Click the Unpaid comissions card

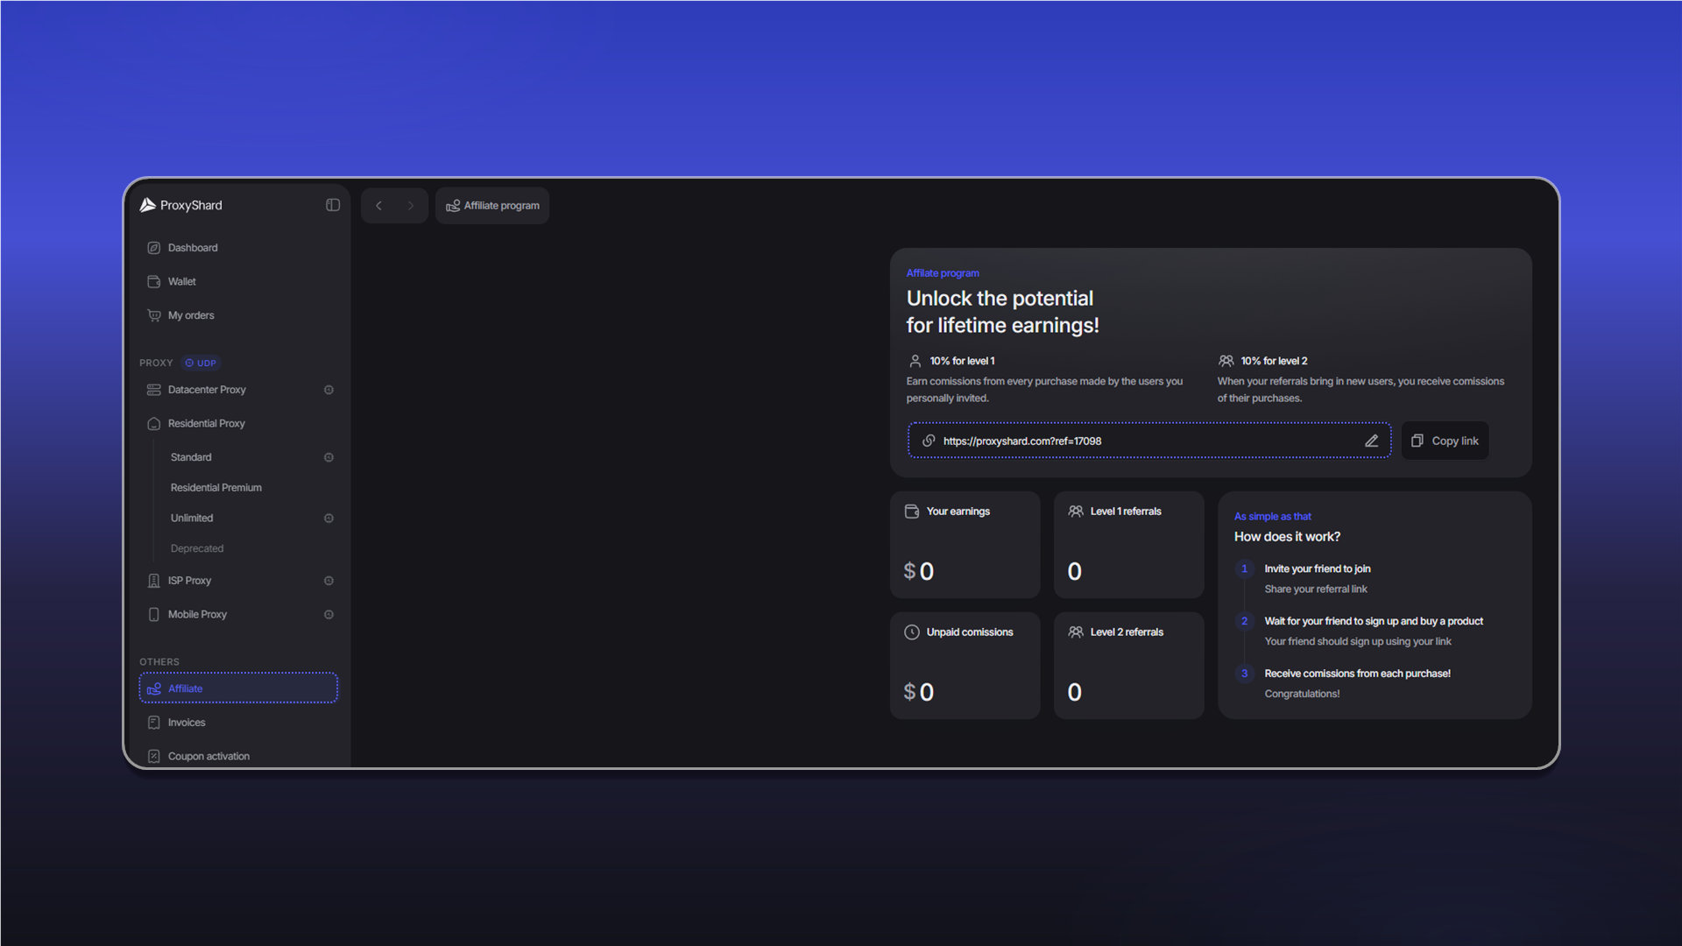(965, 666)
